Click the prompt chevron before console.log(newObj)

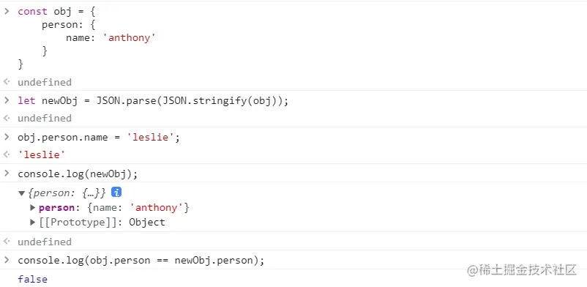7,173
